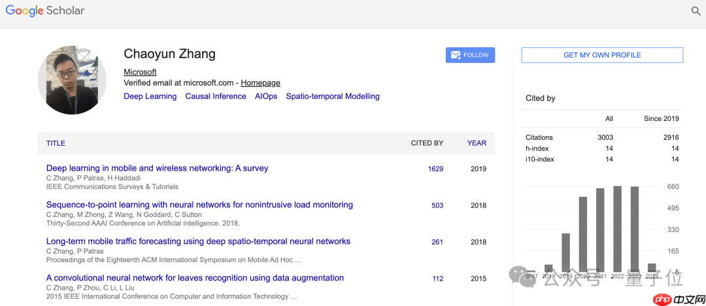Open the Long-term mobile traffic forecasting paper

pos(198,241)
